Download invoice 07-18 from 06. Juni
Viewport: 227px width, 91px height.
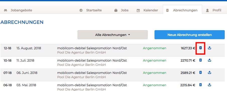click(209, 72)
